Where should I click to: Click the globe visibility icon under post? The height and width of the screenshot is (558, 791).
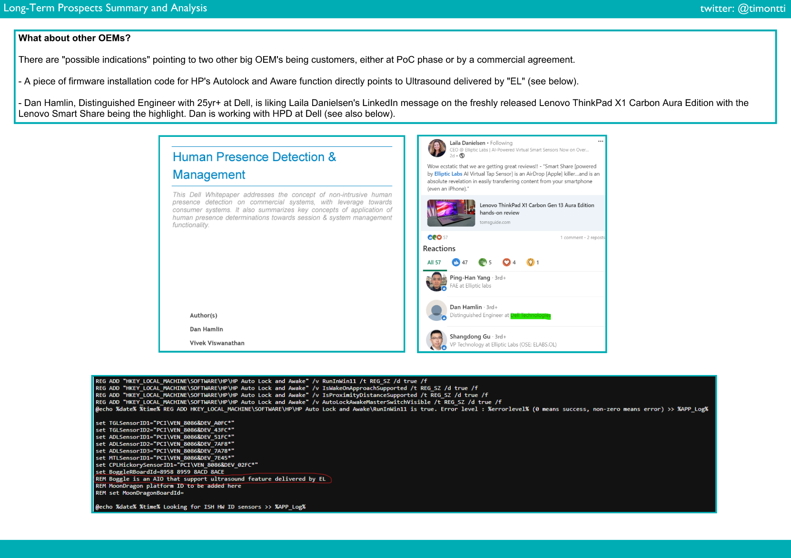462,156
